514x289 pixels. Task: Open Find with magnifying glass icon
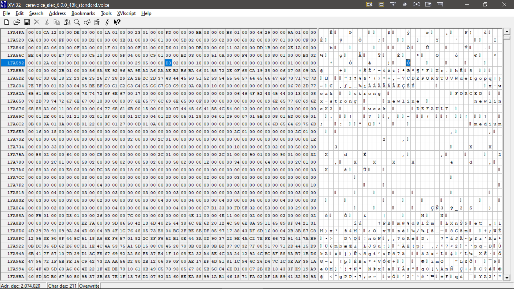77,22
